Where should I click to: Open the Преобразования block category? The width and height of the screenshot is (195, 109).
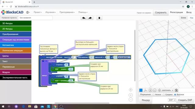16,34
